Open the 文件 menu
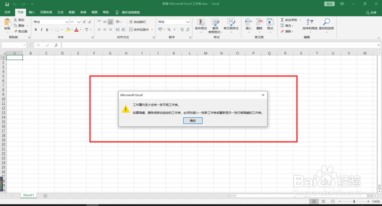 (x=7, y=12)
